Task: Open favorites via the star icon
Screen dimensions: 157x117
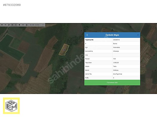Action: [19, 25]
